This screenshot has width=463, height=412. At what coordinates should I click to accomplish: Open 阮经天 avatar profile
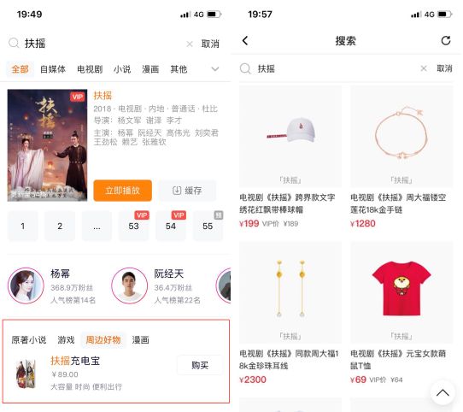point(129,285)
